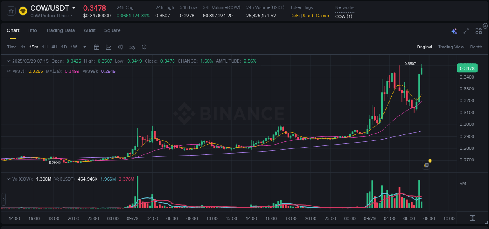Open the Audit tab
The image size is (489, 229).
pyautogui.click(x=90, y=30)
